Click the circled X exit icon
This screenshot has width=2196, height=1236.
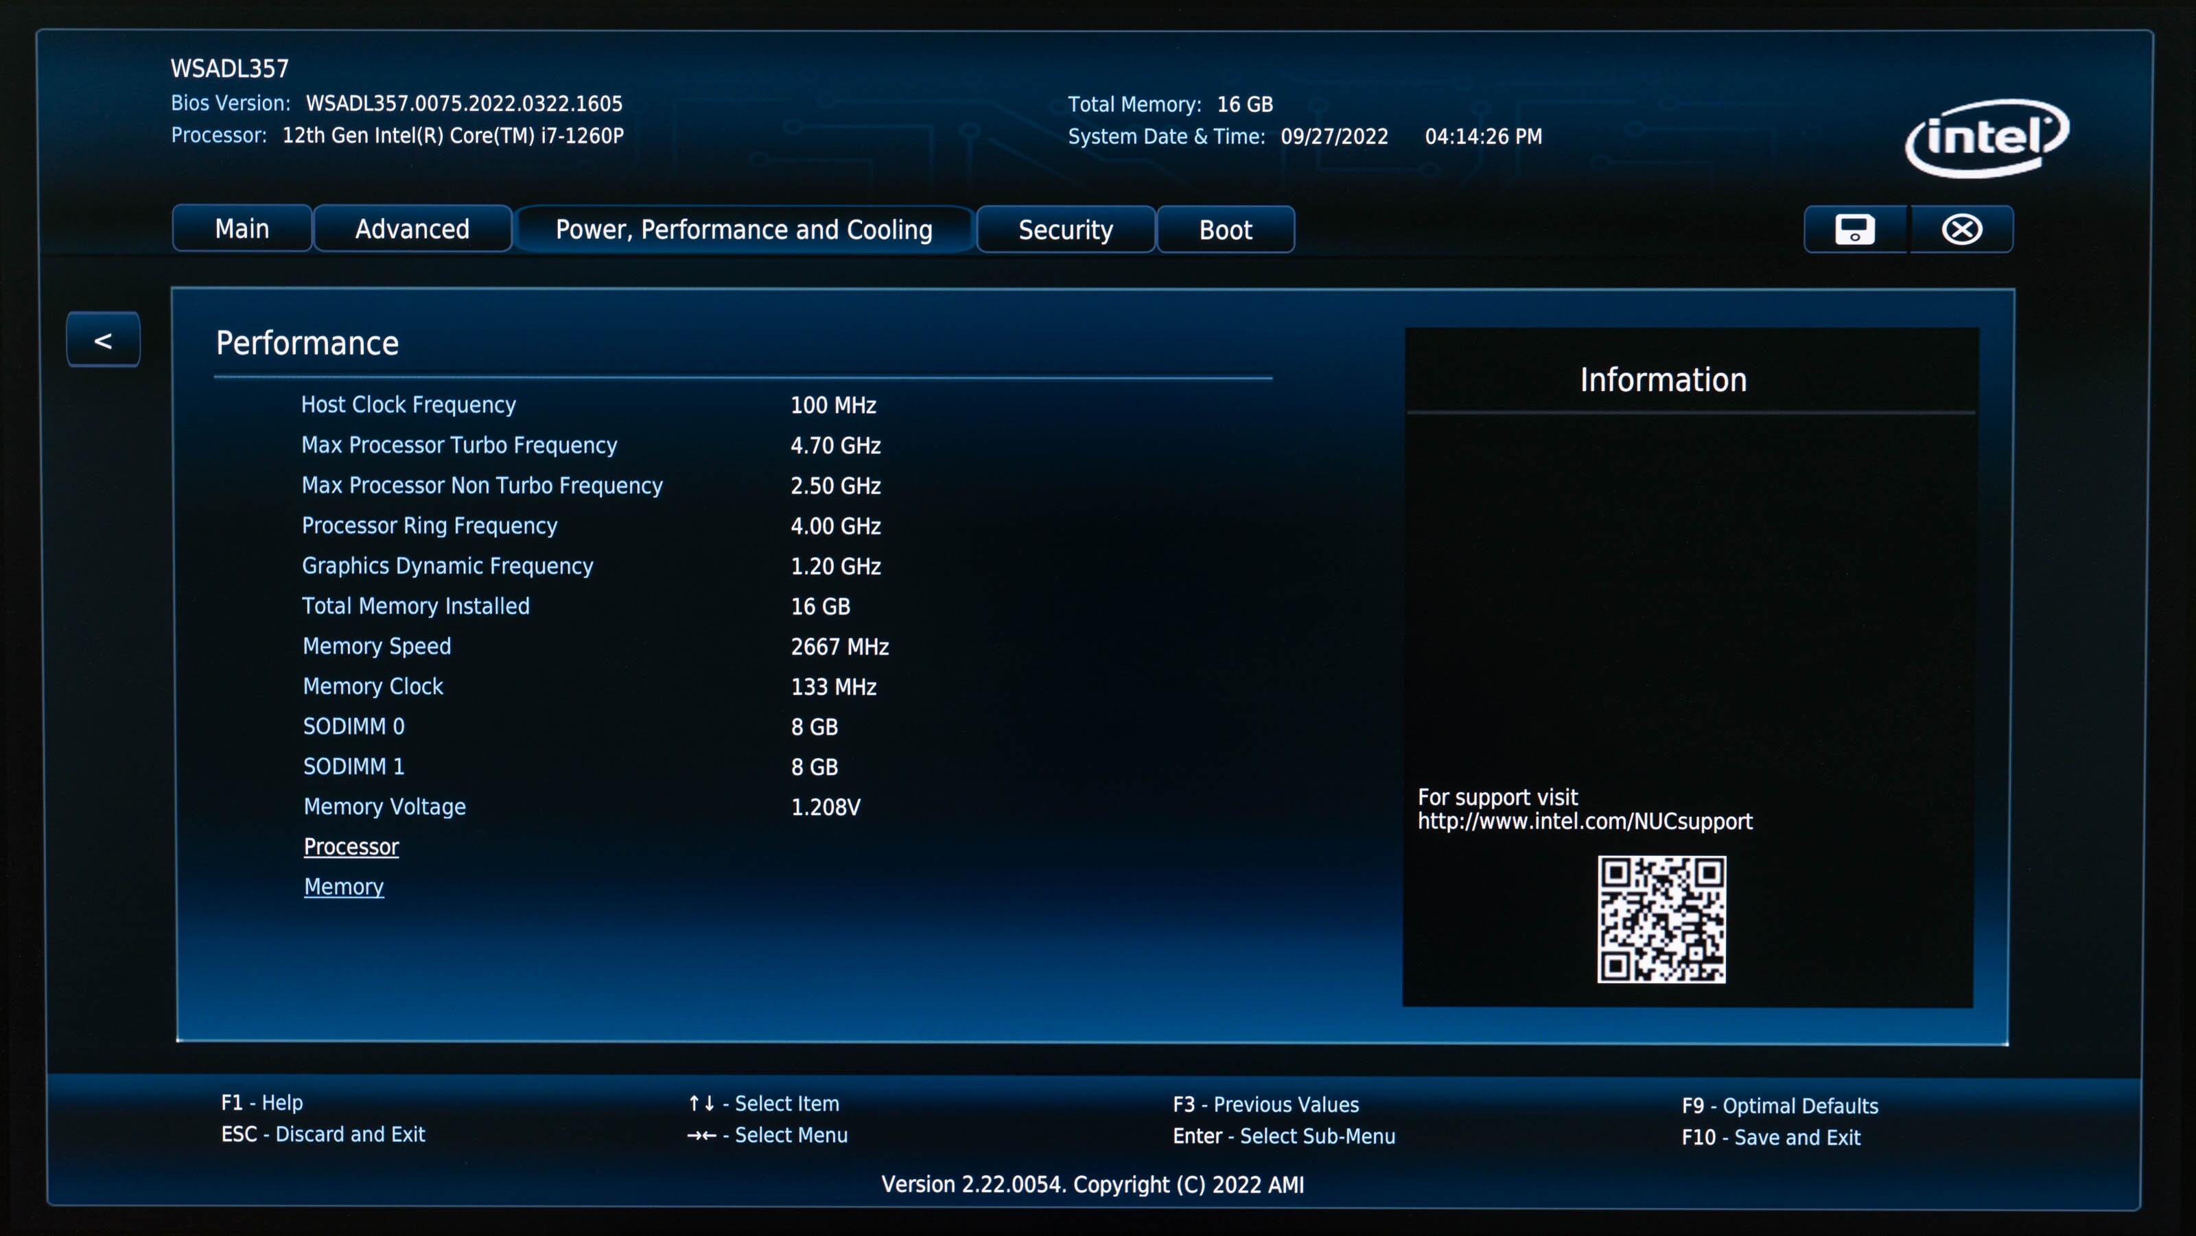click(x=1961, y=229)
